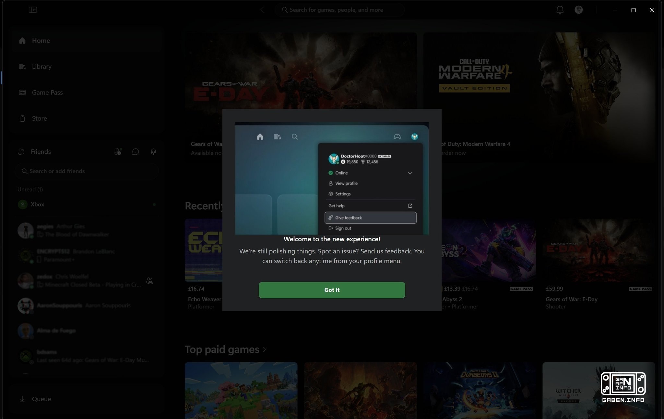
Task: Click the headset party icon
Action: pyautogui.click(x=153, y=151)
